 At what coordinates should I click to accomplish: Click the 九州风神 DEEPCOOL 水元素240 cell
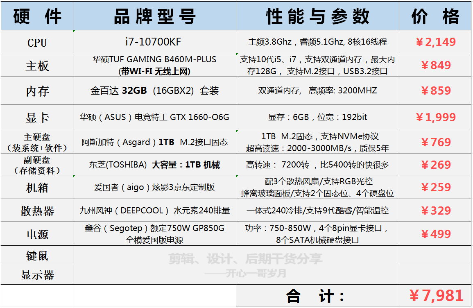154,210
